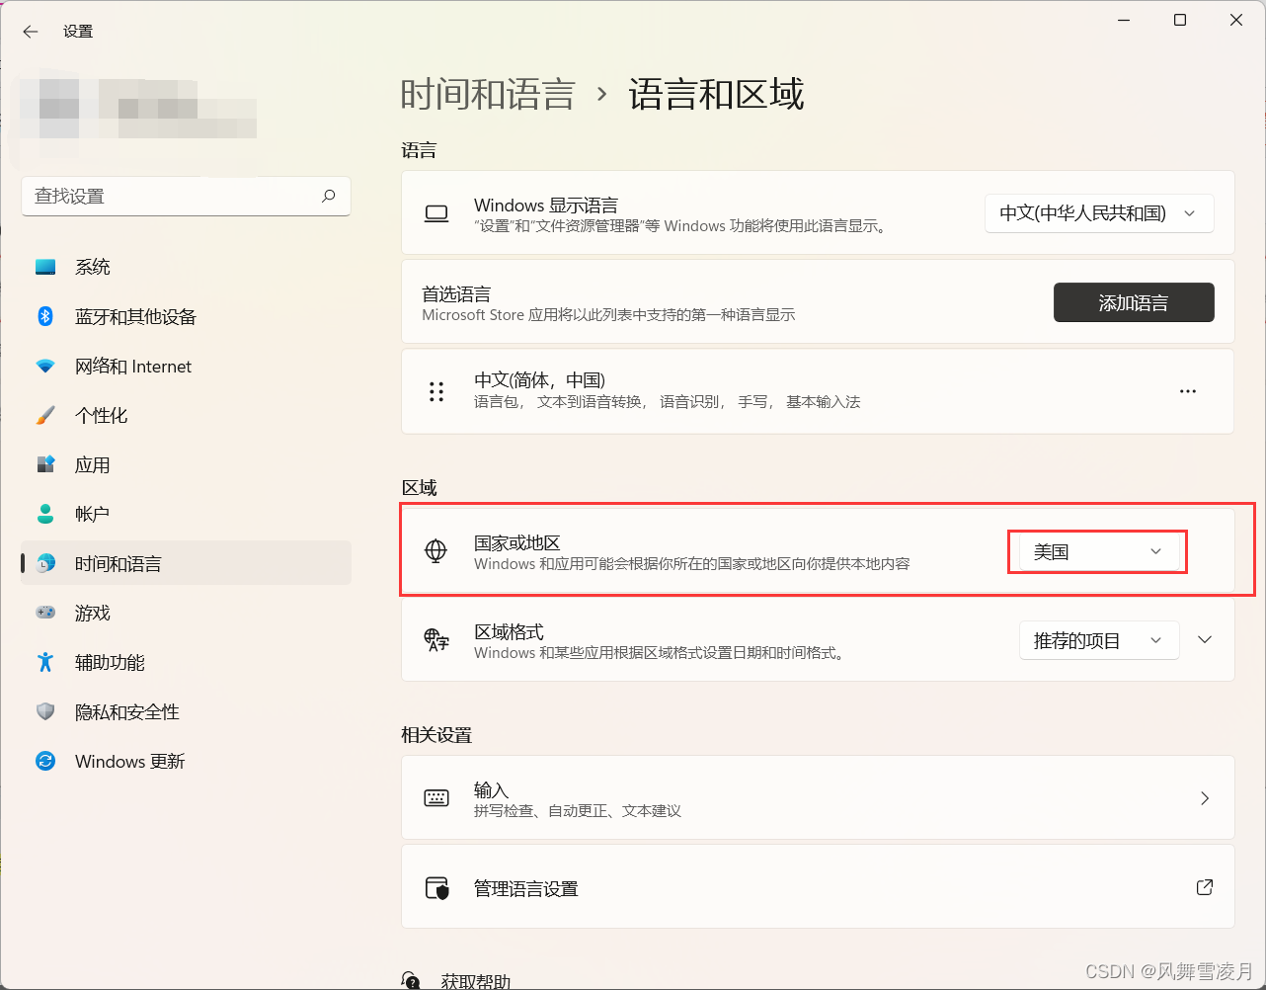Screen dimensions: 1266x990
Task: Select 个性化 in the sidebar
Action: point(186,415)
